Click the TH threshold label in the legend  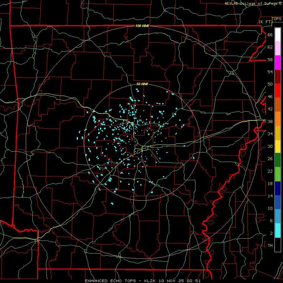[x=270, y=246]
